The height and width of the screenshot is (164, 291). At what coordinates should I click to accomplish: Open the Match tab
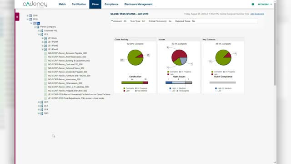point(62,4)
